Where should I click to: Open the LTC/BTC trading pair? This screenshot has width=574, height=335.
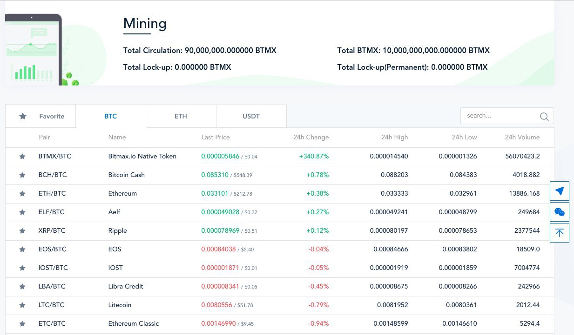coord(52,305)
